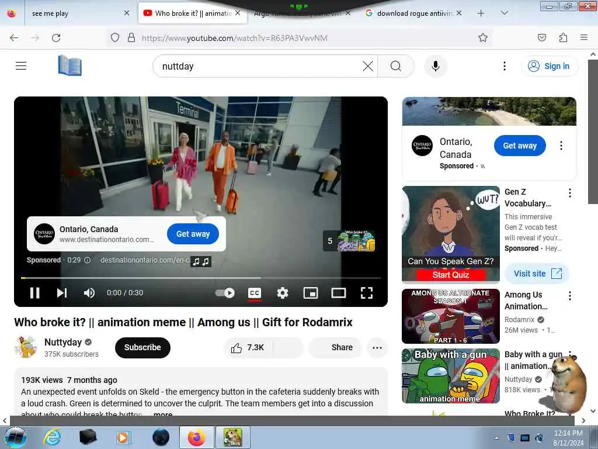Open the list all tabs chevron
Viewport: 598px width, 449px height.
click(504, 13)
